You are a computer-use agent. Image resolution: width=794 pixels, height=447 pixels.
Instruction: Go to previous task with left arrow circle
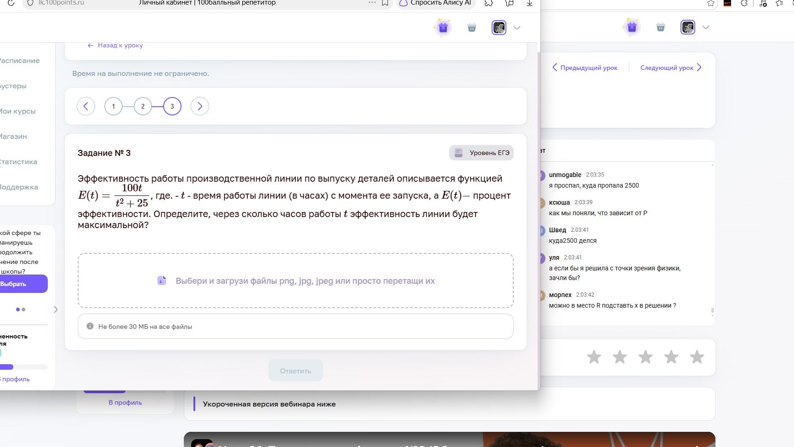[x=86, y=106]
